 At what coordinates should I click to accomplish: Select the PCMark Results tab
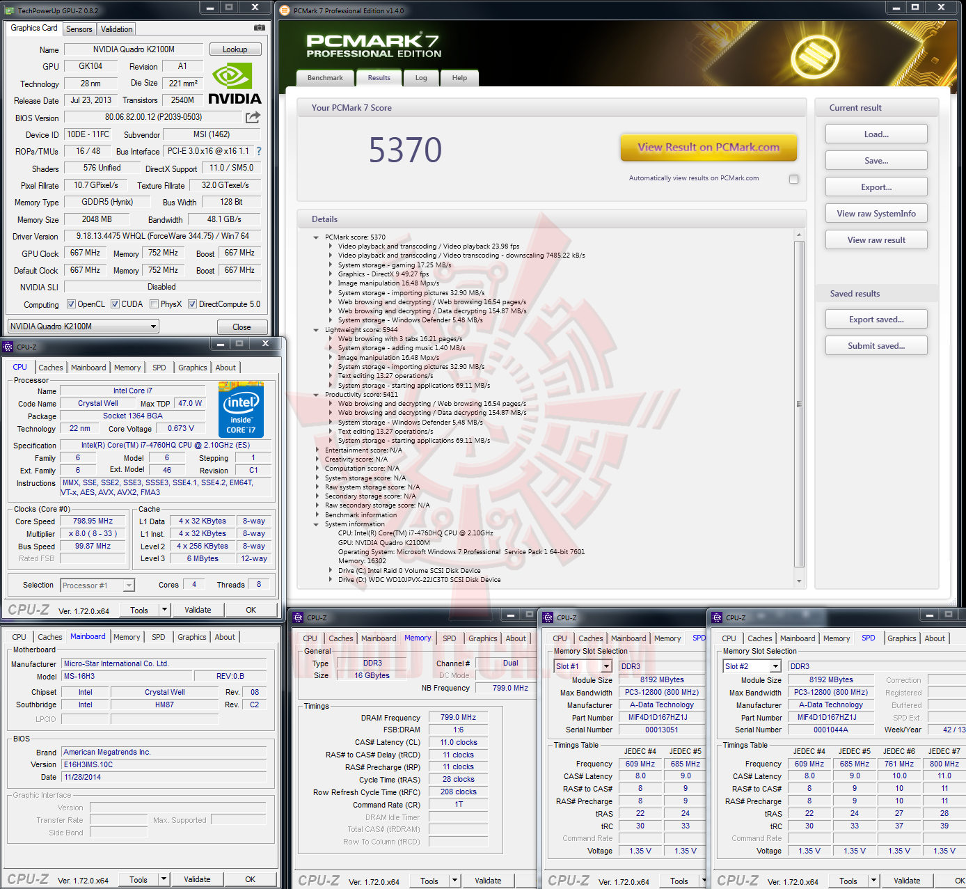click(x=379, y=78)
